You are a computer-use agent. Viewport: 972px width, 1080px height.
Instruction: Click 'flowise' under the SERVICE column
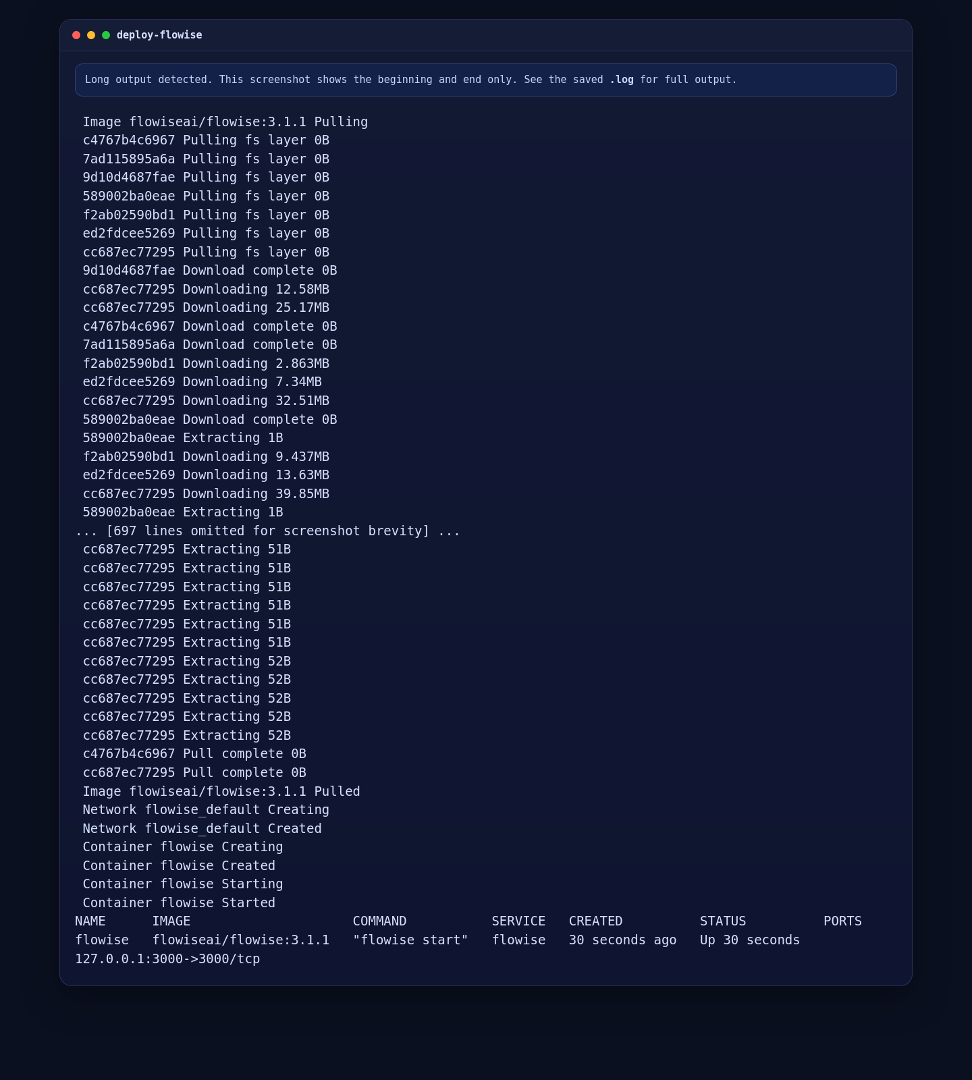coord(518,940)
